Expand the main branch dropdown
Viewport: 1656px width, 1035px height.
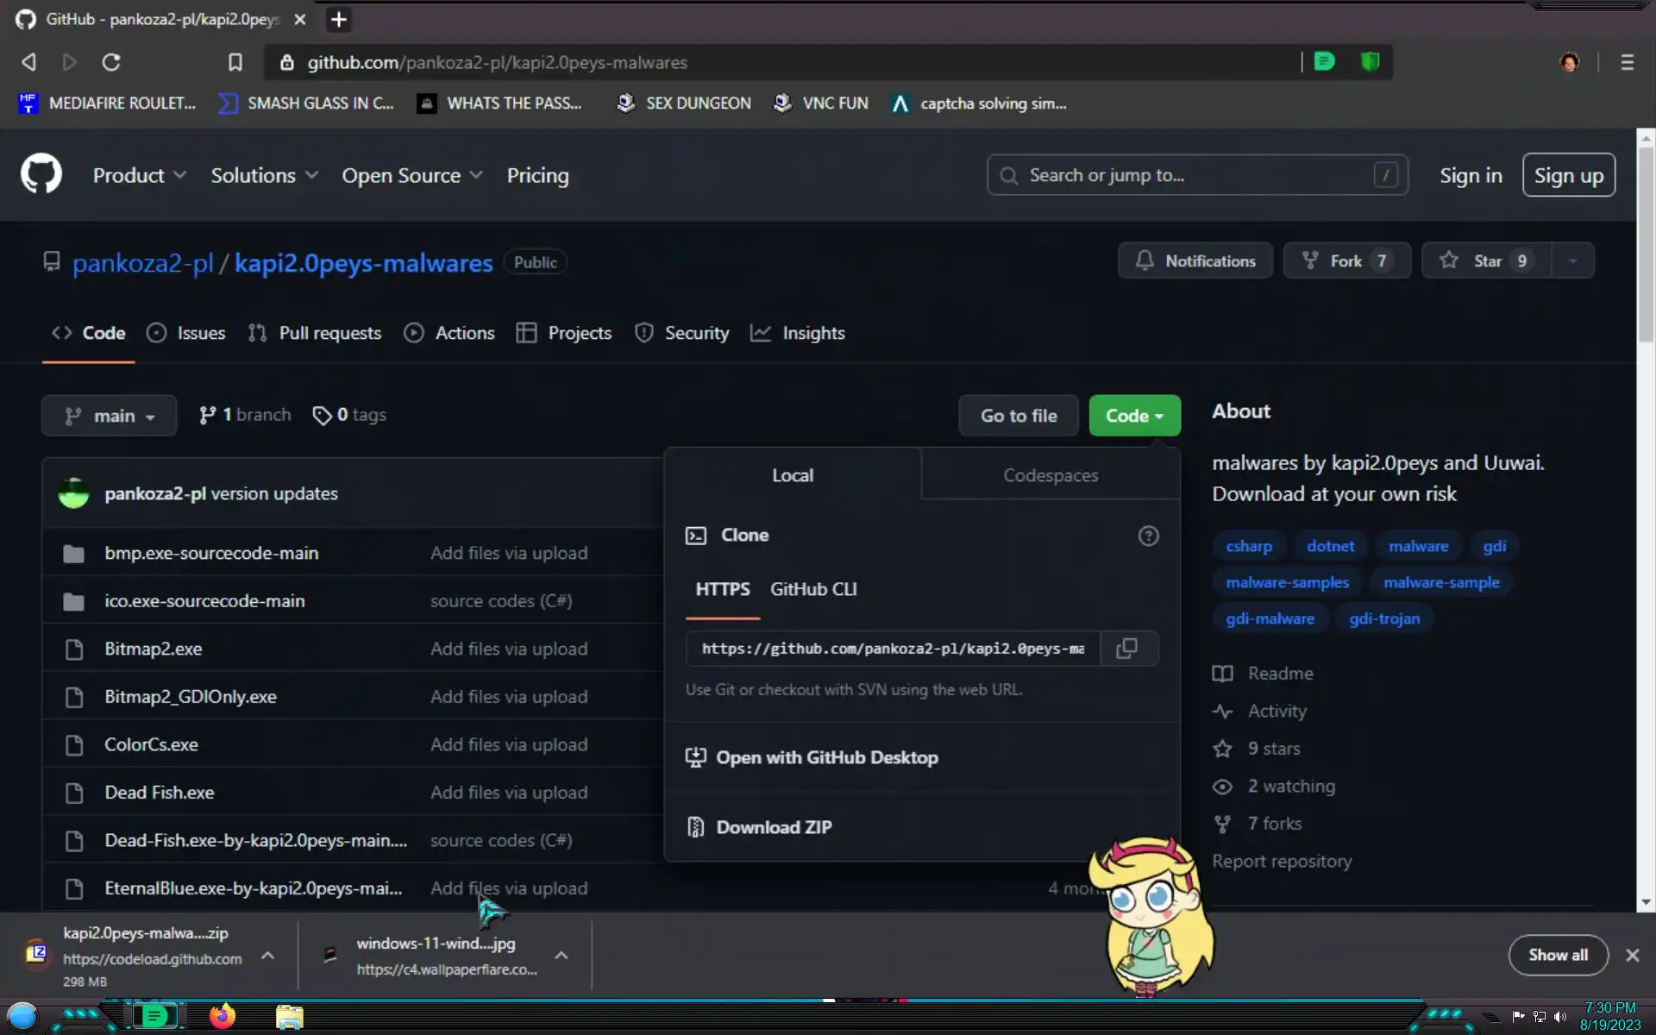click(x=110, y=416)
